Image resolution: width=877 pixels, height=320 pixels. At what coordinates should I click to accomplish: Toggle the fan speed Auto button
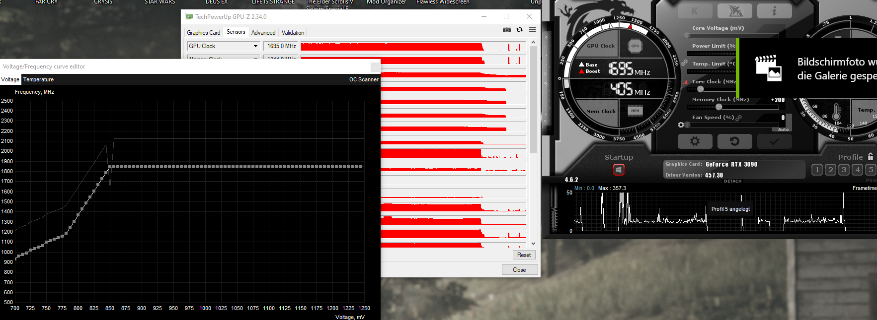tap(784, 129)
